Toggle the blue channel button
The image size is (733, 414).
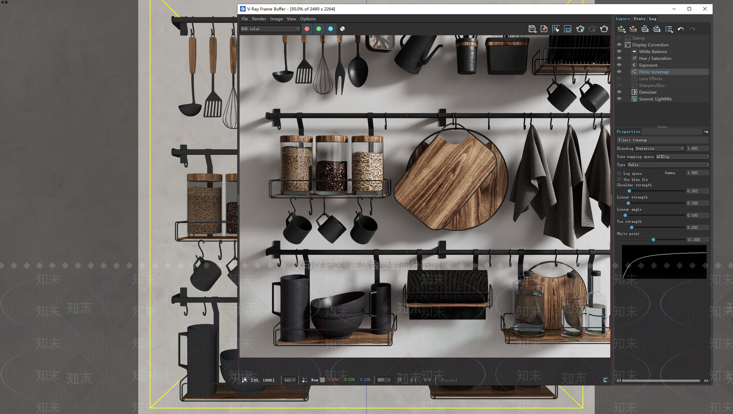pos(331,29)
